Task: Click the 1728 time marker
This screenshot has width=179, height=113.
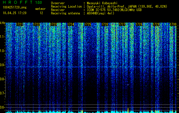Action: [x=139, y=24]
